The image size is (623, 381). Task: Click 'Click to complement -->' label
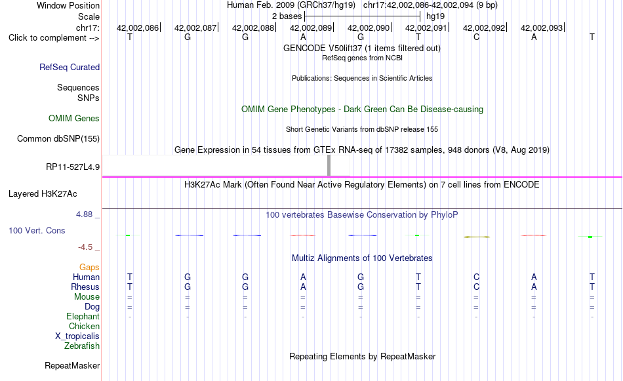(x=54, y=38)
